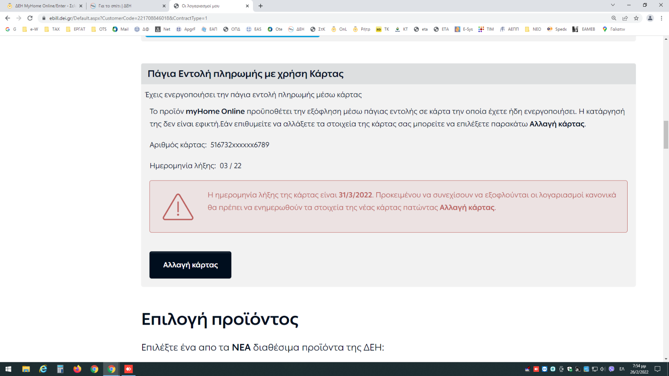Open the G Google bookmark
Image resolution: width=669 pixels, height=376 pixels.
point(11,29)
